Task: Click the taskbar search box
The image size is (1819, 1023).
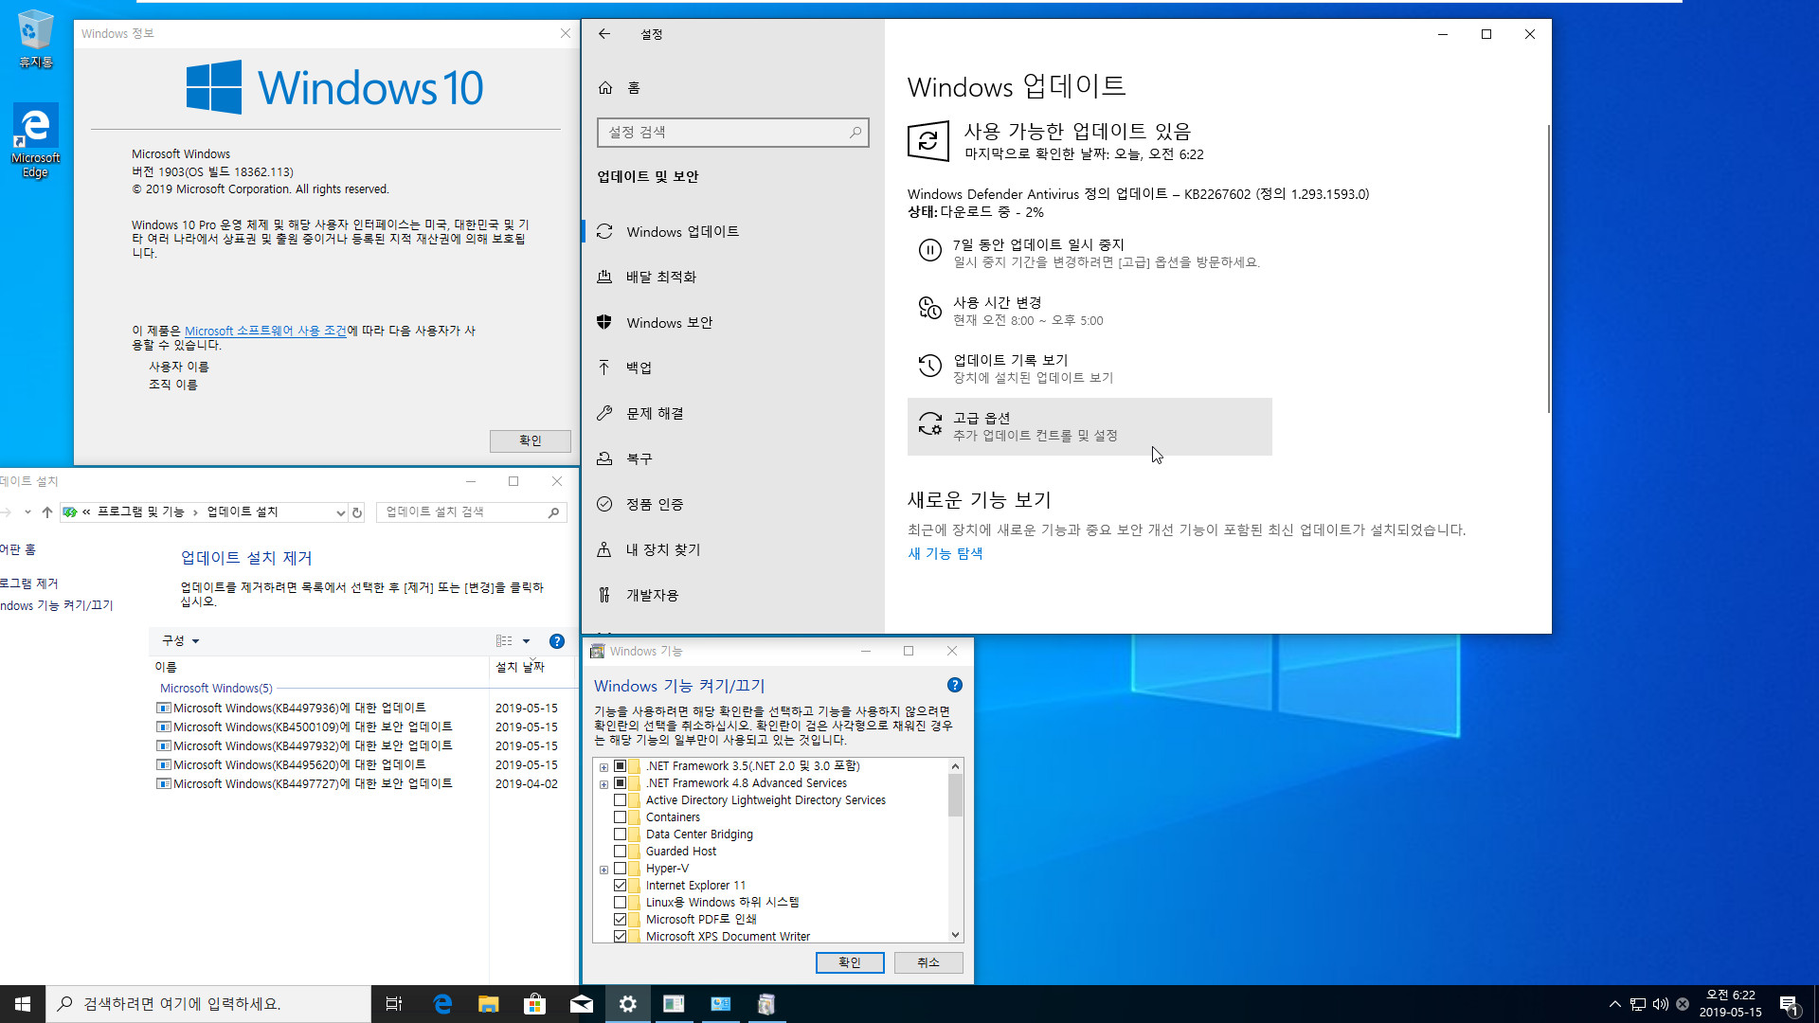Action: (208, 1004)
